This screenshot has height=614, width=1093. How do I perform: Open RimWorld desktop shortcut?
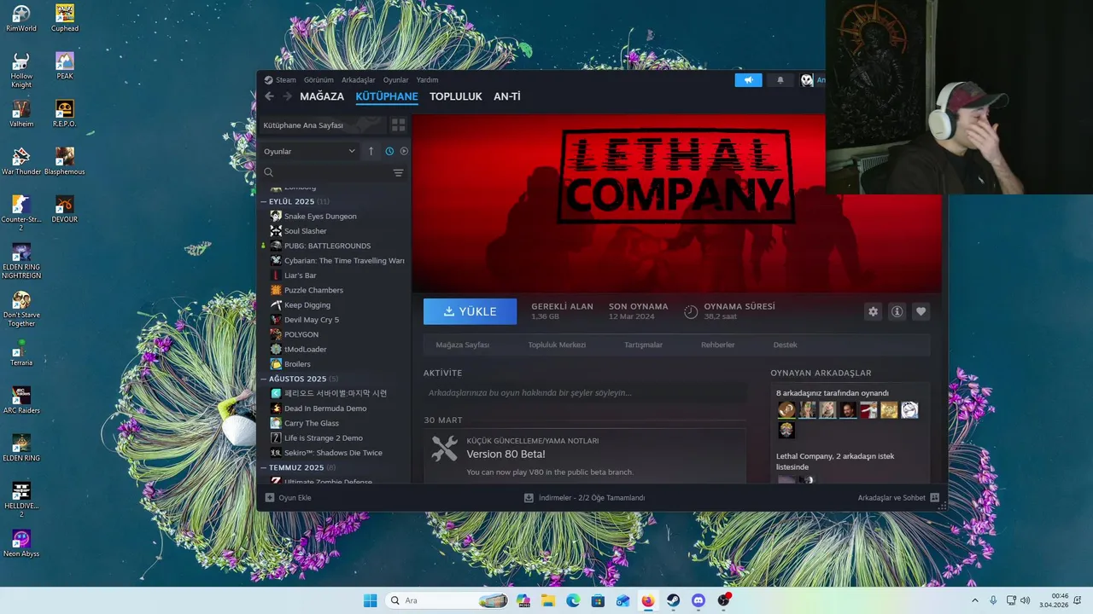[21, 19]
